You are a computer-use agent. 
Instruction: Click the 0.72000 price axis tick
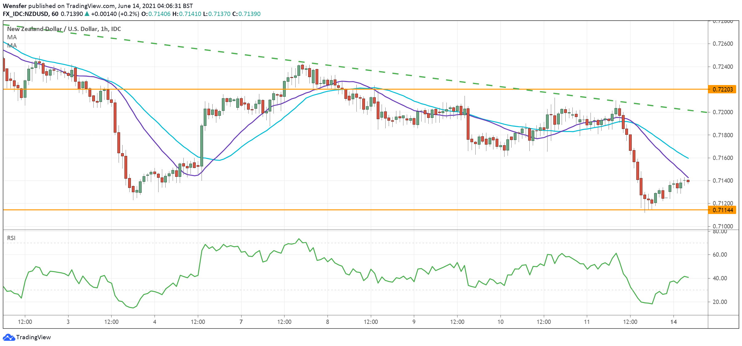tap(722, 112)
